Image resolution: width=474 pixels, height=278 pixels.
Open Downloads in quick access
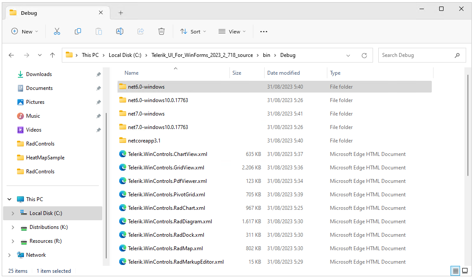39,74
